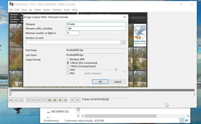The width and height of the screenshot is (201, 124).
Task: Click the thumbnail stamped 00:00:07
Action: 16,79
